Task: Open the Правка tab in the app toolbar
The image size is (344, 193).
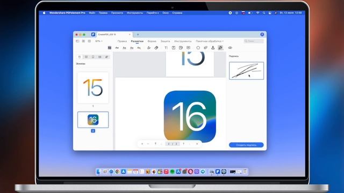Action: click(122, 41)
